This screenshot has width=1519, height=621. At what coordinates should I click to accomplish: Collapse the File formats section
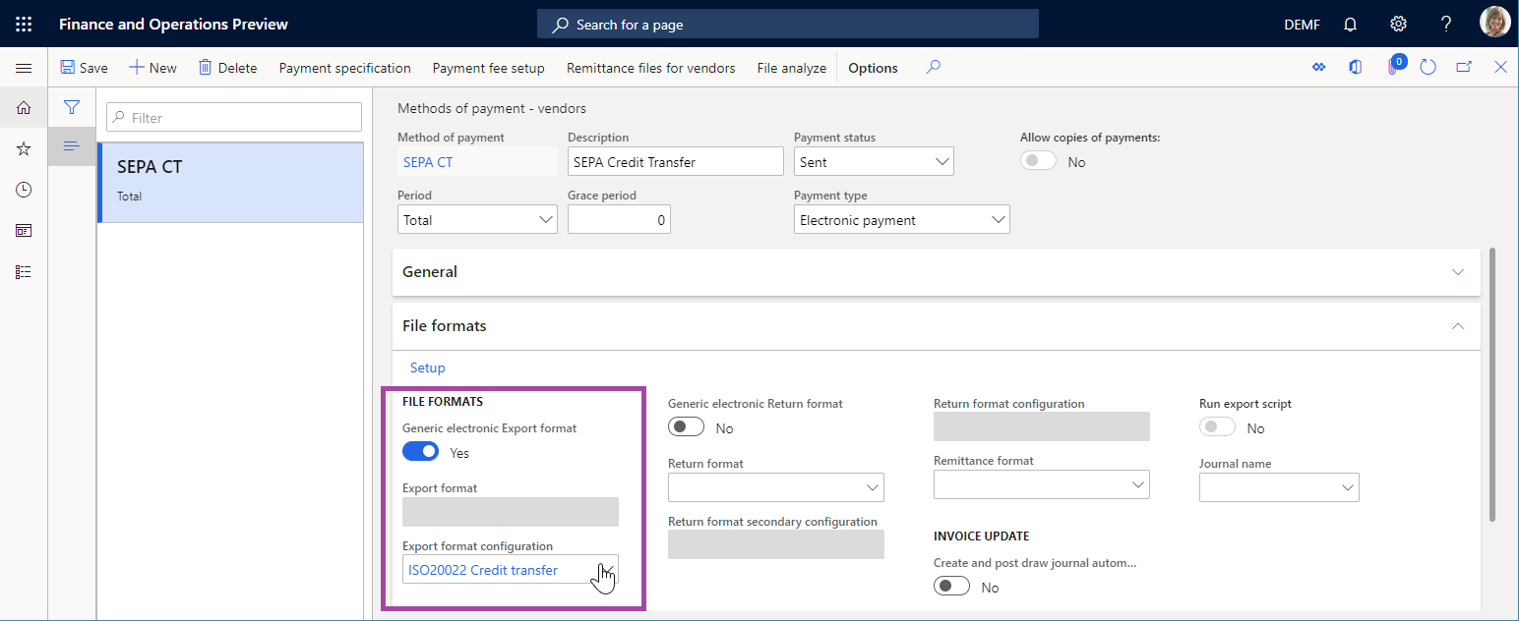click(x=1458, y=325)
